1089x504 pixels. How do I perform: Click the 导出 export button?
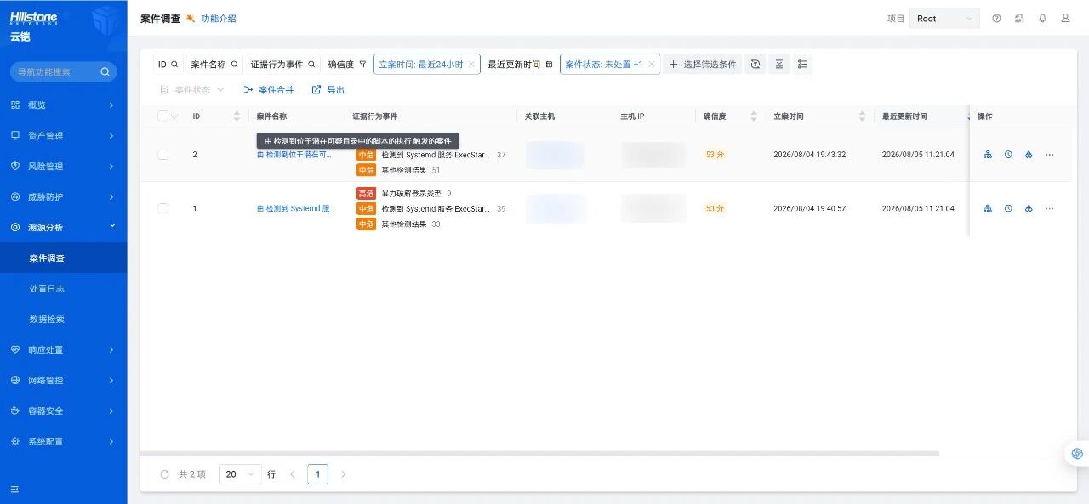[x=328, y=89]
